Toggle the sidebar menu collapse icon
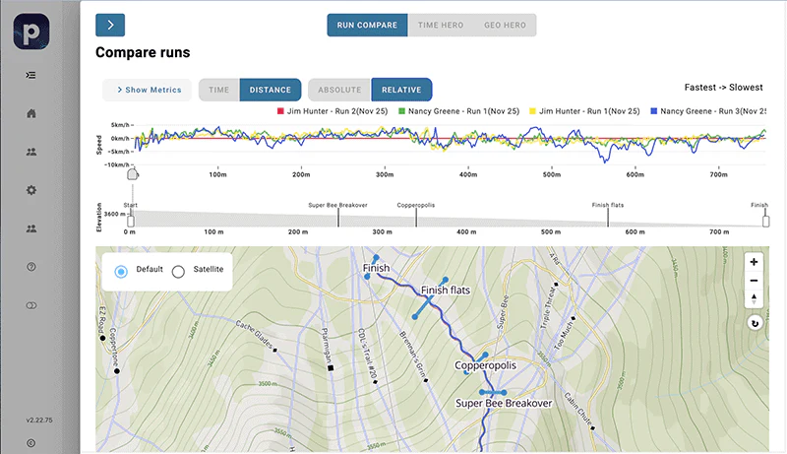Image resolution: width=787 pixels, height=454 pixels. point(31,75)
